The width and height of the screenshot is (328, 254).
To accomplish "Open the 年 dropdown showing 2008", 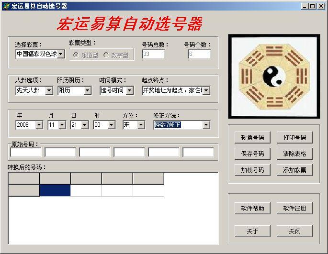I will pyautogui.click(x=39, y=125).
